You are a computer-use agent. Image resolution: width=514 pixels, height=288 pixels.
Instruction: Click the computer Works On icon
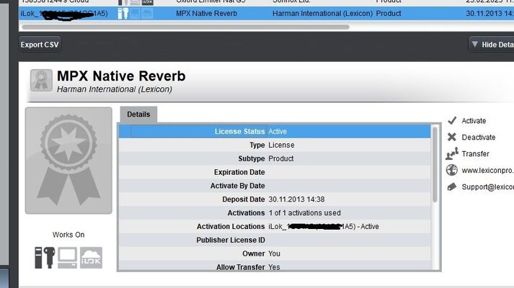pyautogui.click(x=68, y=258)
